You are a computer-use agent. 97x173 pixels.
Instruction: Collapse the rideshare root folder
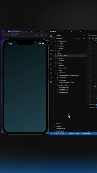55,39
